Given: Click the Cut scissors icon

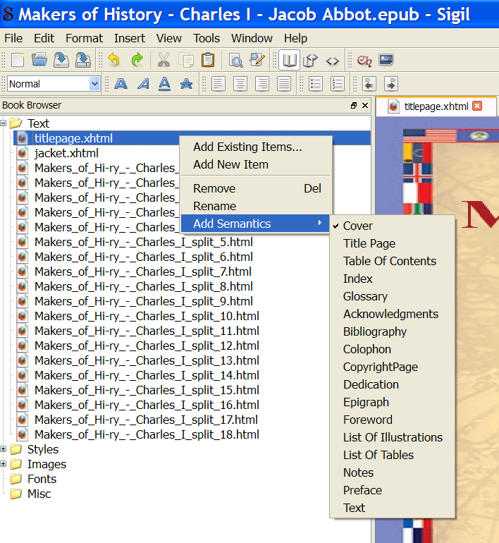Looking at the screenshot, I should point(164,60).
